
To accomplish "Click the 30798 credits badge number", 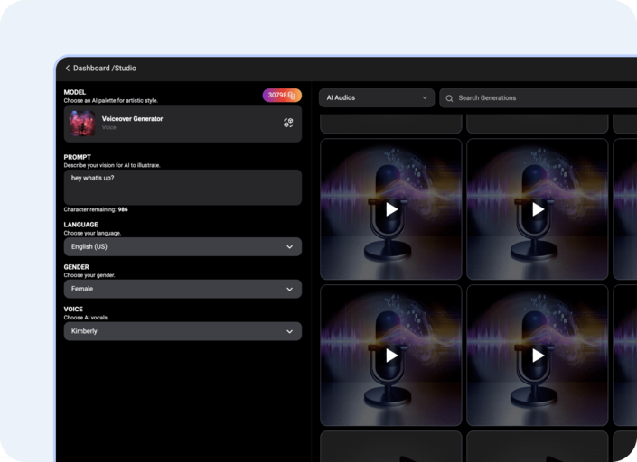I will (x=276, y=96).
